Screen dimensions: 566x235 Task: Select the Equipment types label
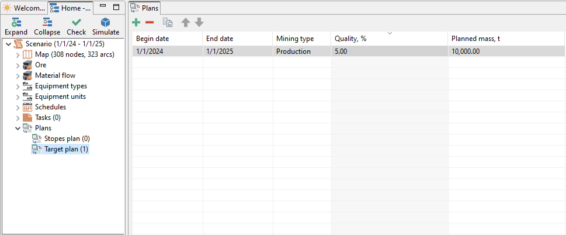(x=61, y=86)
